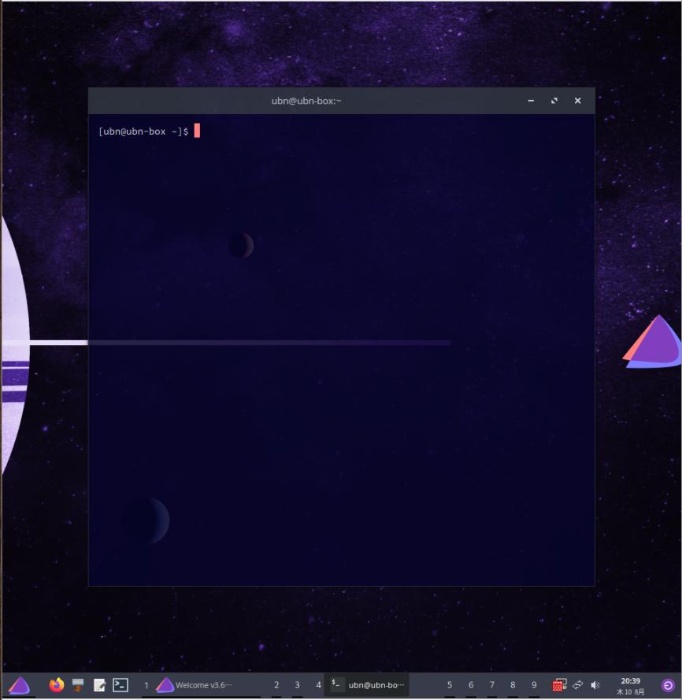Minimize the ubn@ubn-box terminal window
The height and width of the screenshot is (700, 682).
[531, 101]
